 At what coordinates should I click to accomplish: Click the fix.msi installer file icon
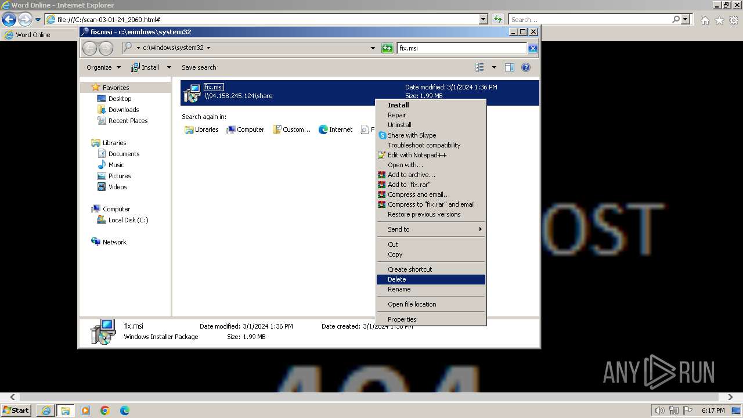(x=192, y=93)
